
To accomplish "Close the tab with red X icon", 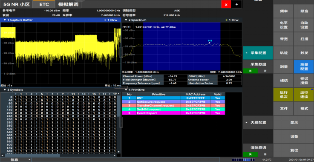I will point(226,4).
